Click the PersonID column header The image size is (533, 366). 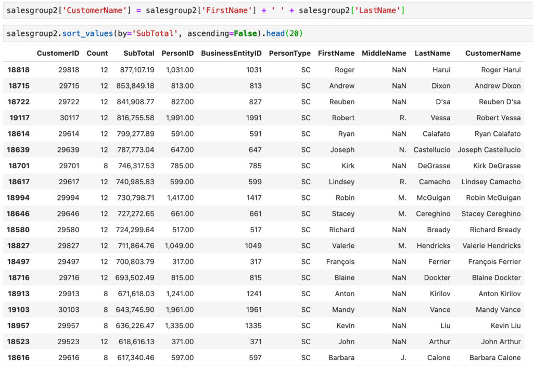pyautogui.click(x=177, y=53)
